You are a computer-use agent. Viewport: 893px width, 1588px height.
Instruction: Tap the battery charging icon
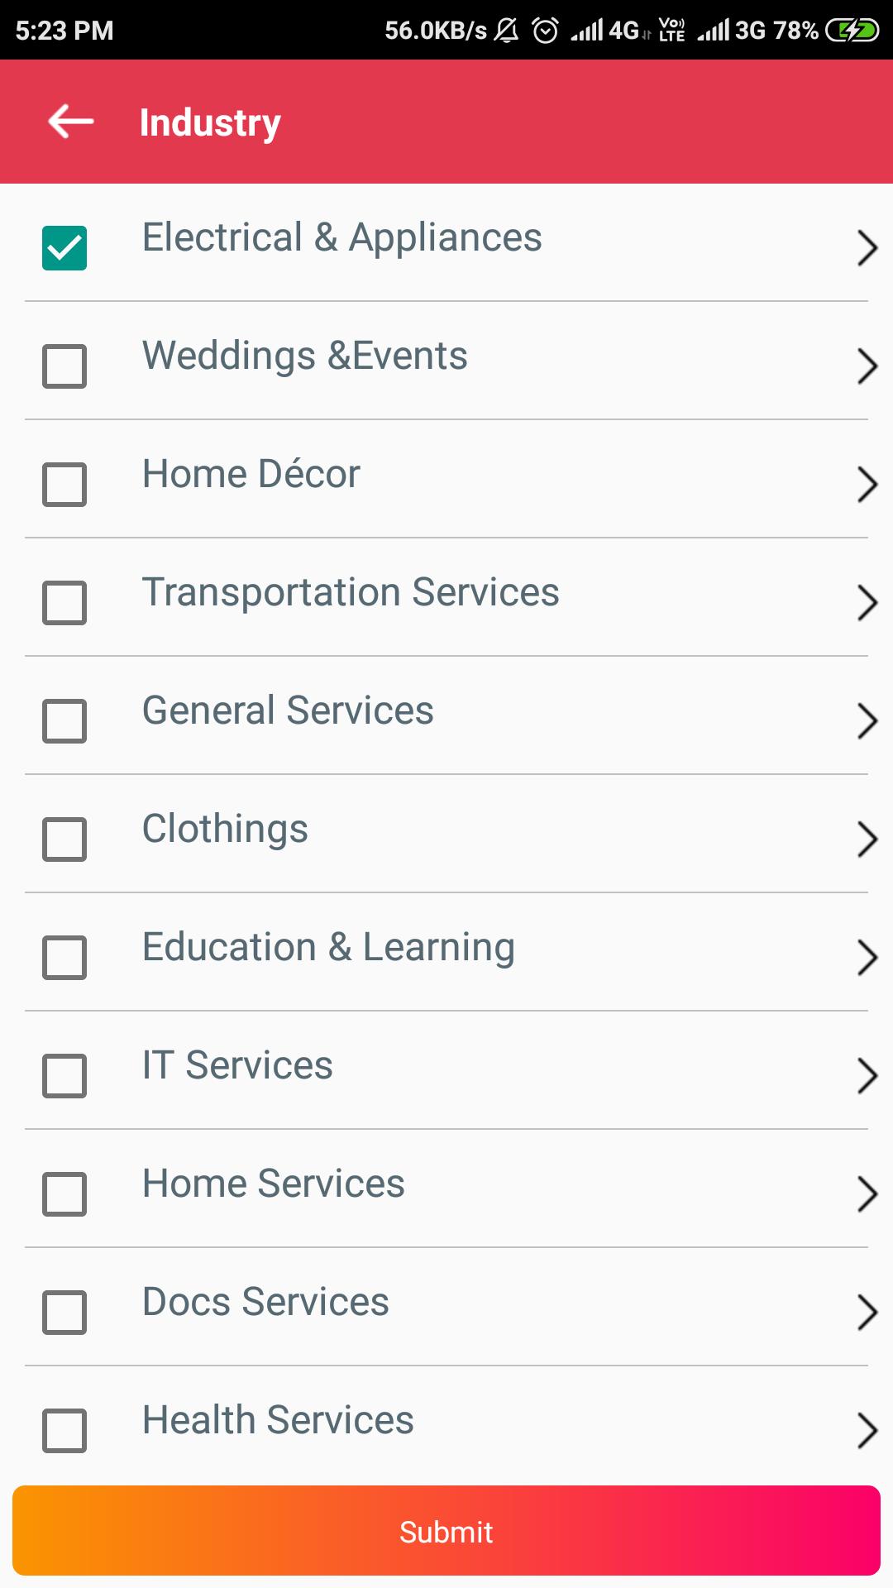click(x=852, y=31)
